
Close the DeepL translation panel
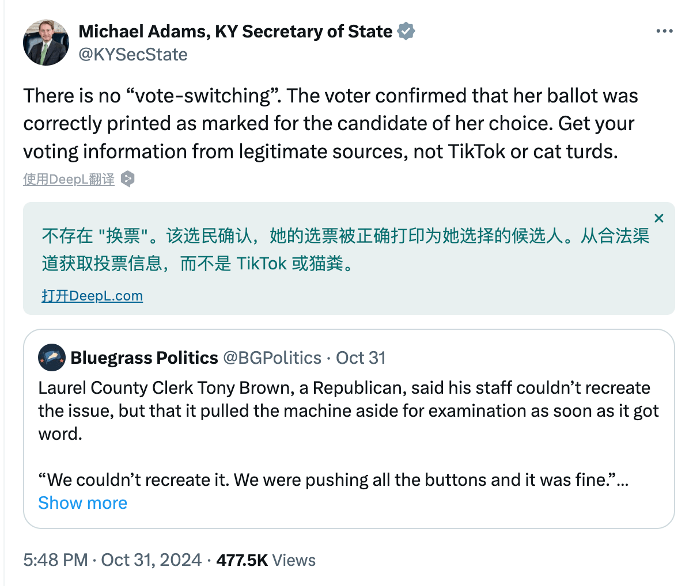pos(659,218)
